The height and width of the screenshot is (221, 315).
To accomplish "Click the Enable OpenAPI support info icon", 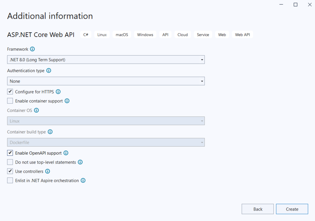I will tap(66, 153).
